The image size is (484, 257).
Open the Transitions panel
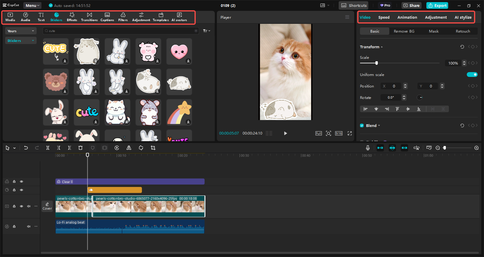point(89,17)
